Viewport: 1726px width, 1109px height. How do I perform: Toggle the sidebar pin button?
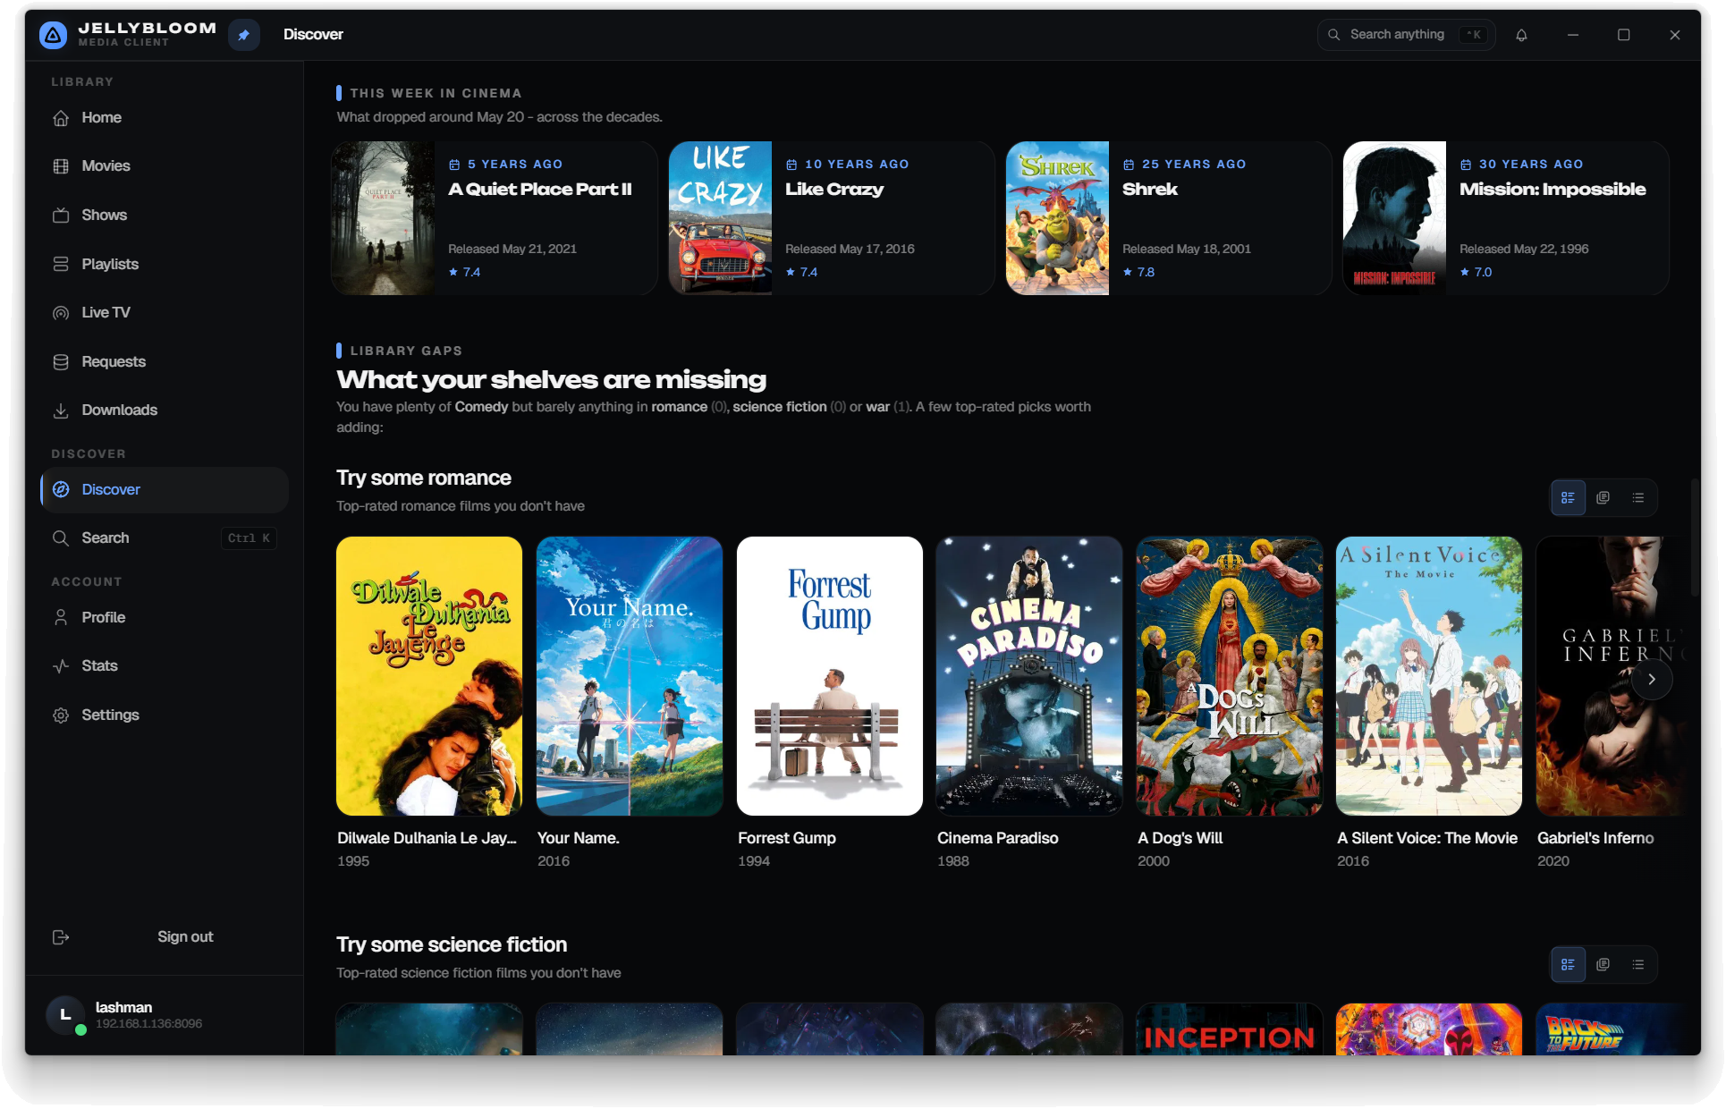243,35
